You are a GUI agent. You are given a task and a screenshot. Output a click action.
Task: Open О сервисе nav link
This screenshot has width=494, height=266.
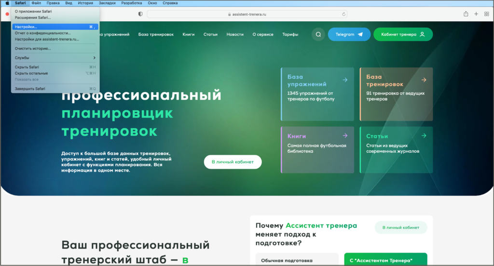(x=263, y=34)
